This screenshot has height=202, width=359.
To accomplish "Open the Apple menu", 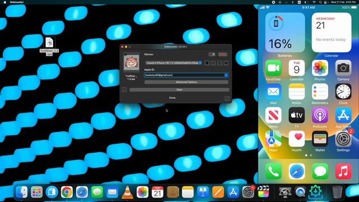I will tap(5, 2).
